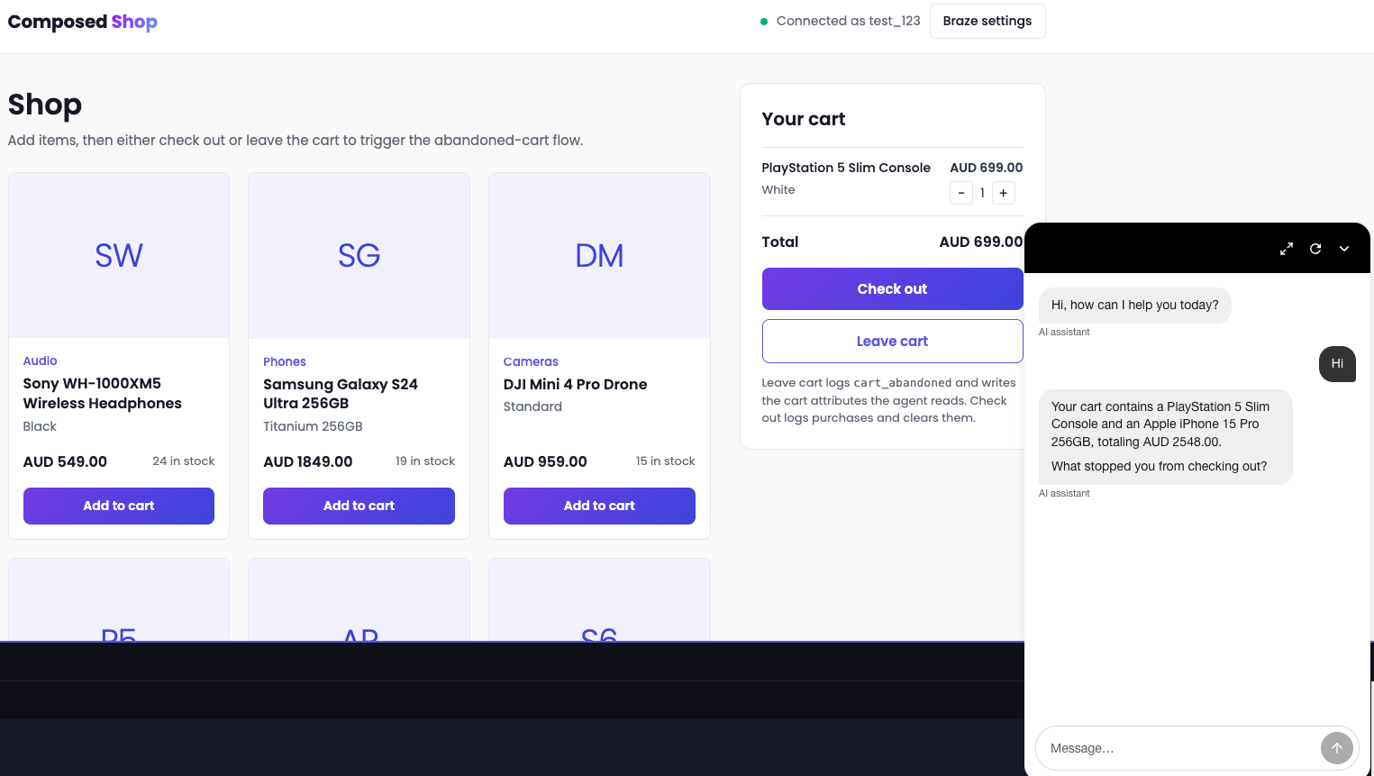Select the SW product image thumbnail
The image size is (1374, 776).
pos(119,256)
